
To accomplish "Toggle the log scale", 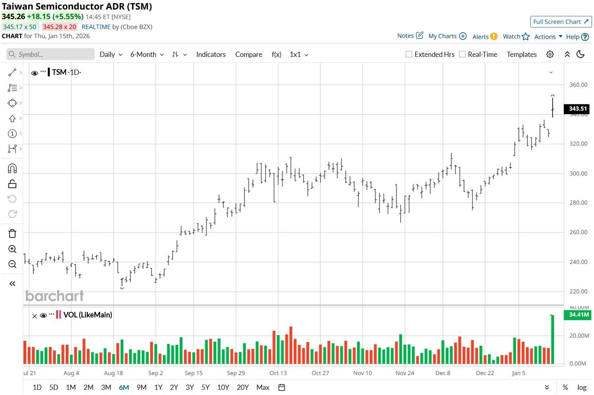I will pos(582,387).
